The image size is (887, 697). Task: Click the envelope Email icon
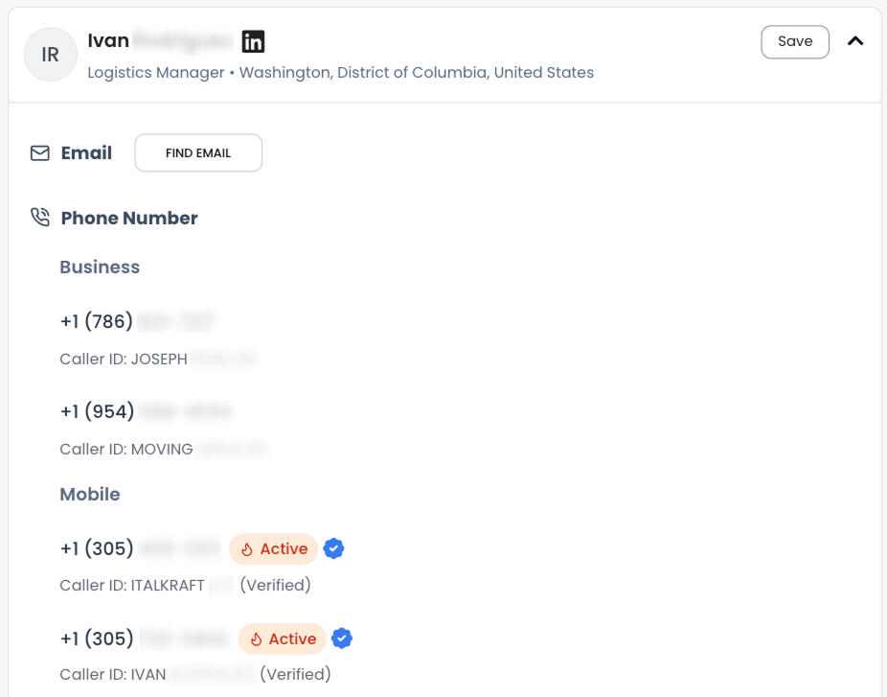[x=40, y=153]
